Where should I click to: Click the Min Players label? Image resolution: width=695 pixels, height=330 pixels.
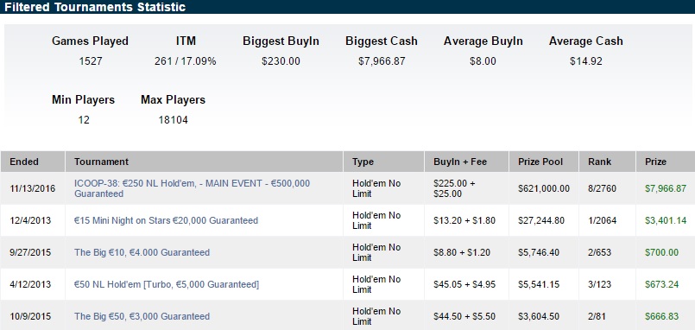[x=84, y=100]
